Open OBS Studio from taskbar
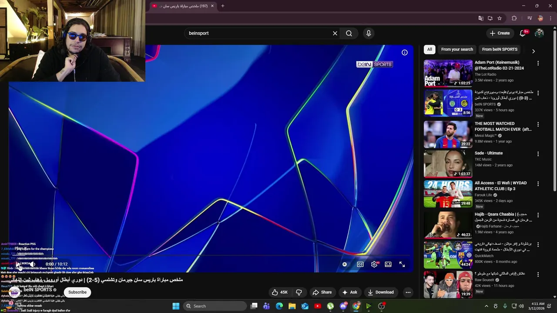Screen dimensions: 557x313 (382, 306)
